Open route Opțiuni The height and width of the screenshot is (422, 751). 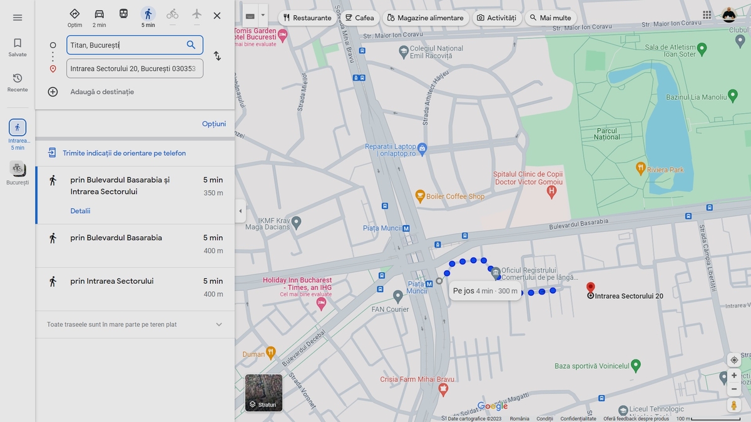213,124
